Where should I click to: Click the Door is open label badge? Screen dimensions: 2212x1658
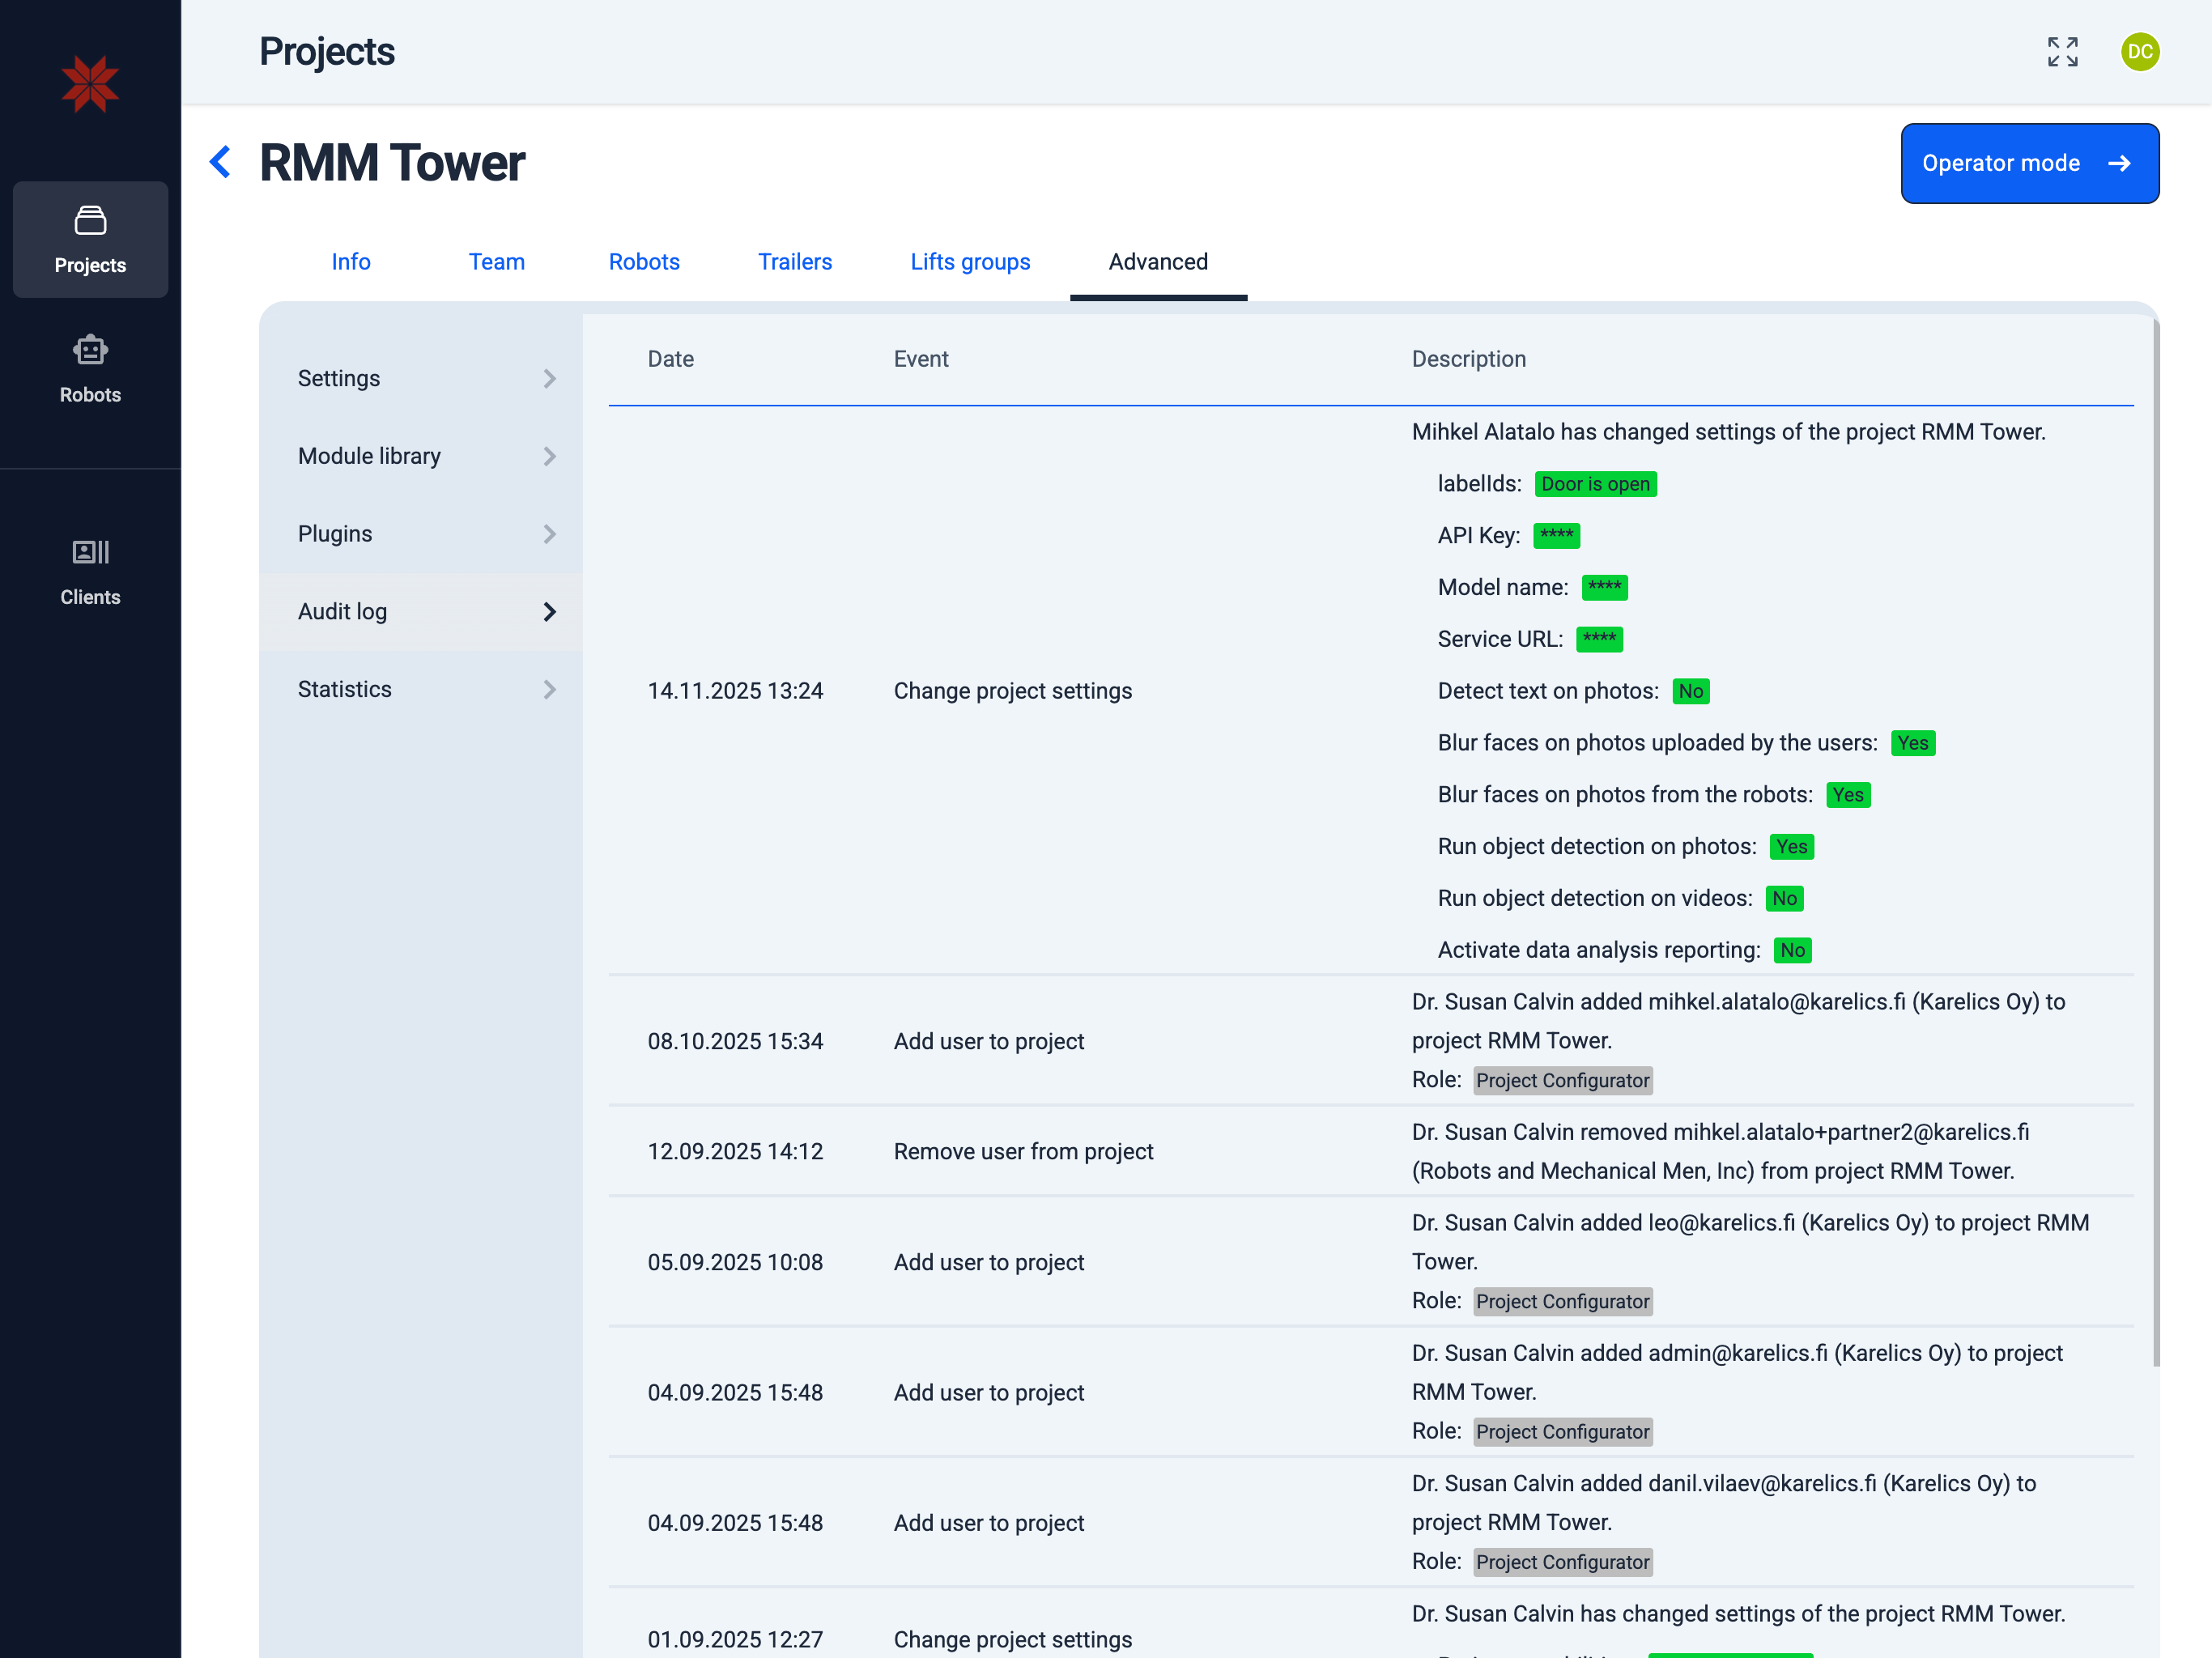coord(1594,484)
